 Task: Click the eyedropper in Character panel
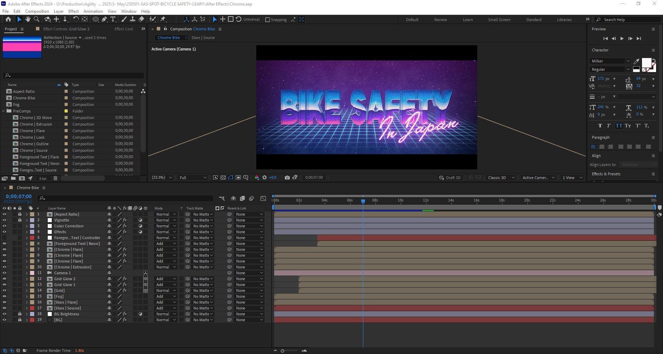tap(636, 61)
